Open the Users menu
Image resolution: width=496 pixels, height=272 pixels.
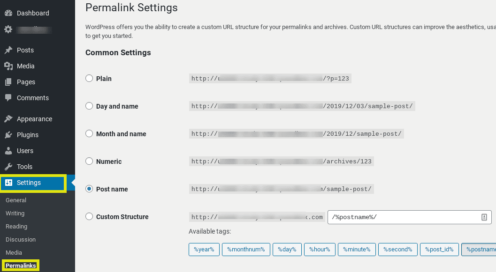tap(25, 151)
